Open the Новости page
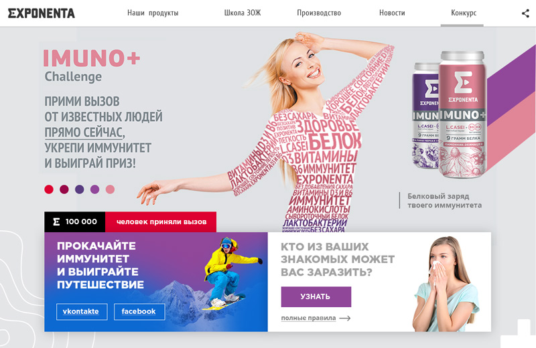 coord(392,13)
